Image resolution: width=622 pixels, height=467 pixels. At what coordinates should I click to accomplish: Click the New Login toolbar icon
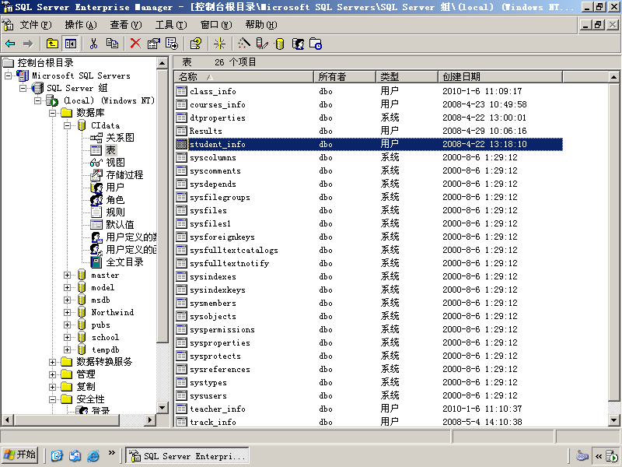298,44
